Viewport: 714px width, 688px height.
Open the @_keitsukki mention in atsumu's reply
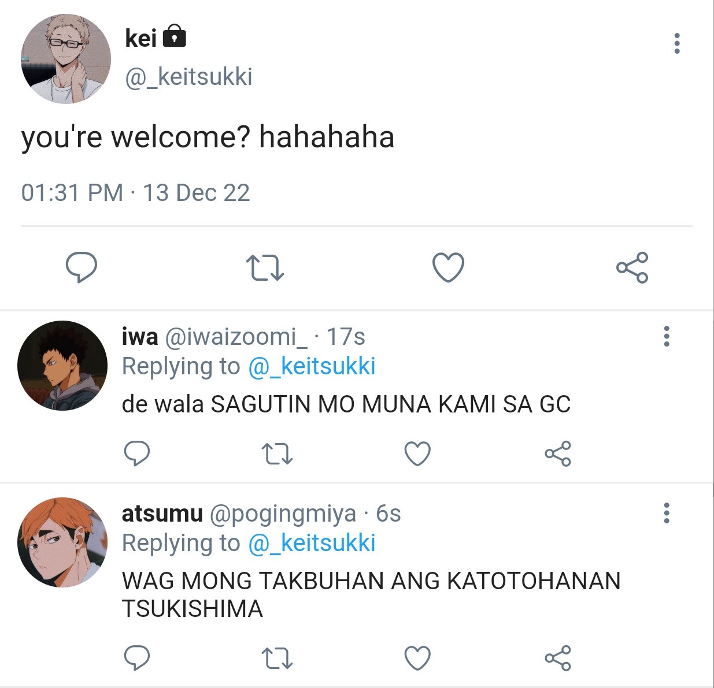[x=312, y=543]
